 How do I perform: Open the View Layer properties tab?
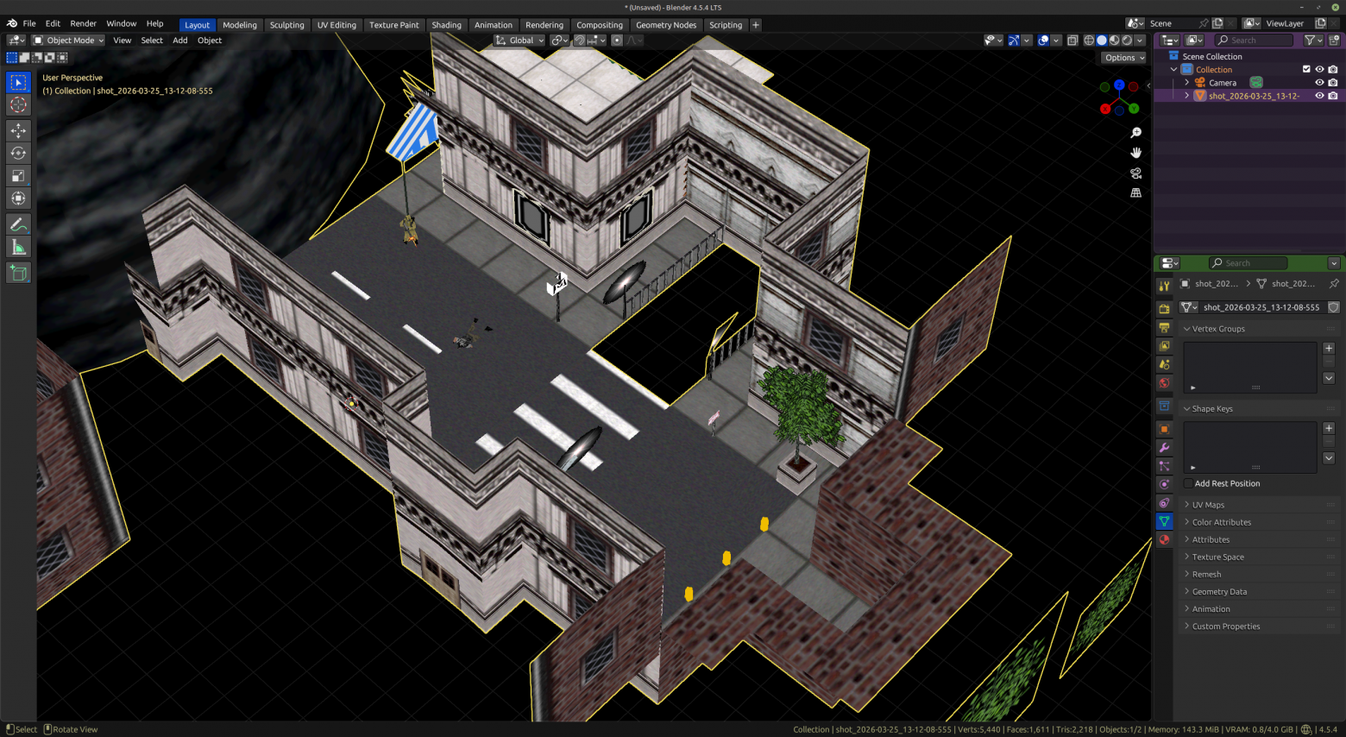[x=1164, y=346]
